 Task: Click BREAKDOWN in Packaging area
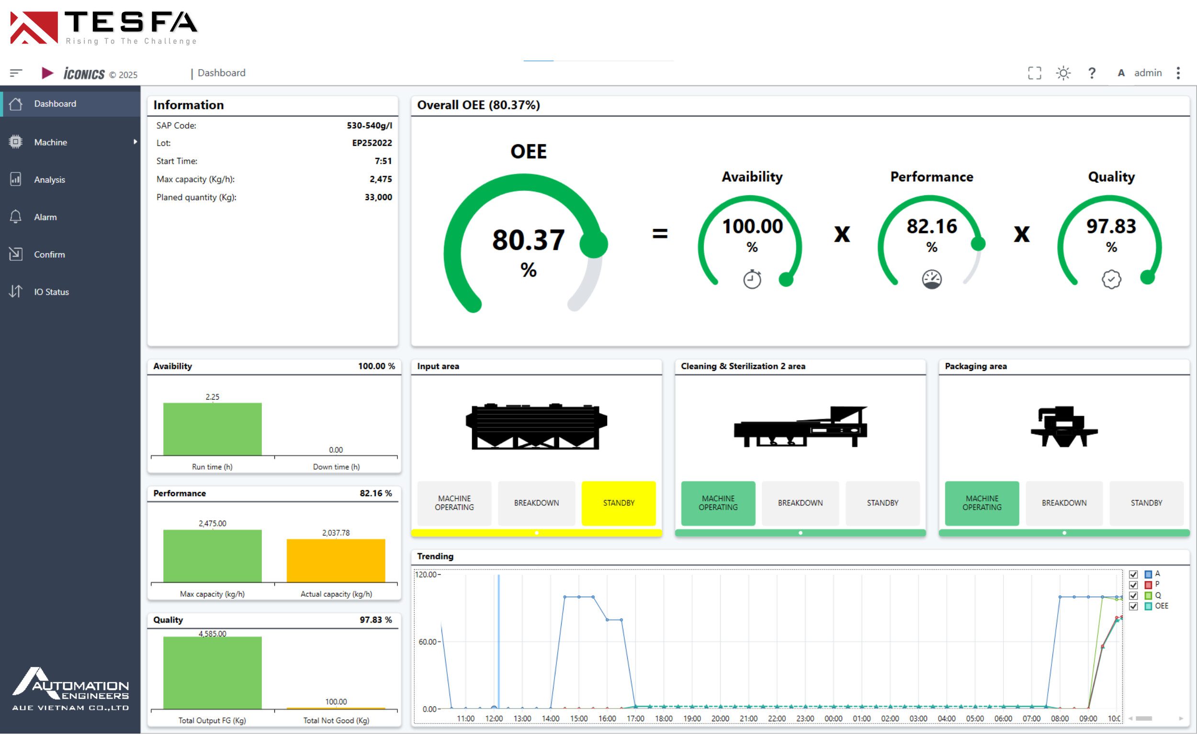coord(1064,502)
